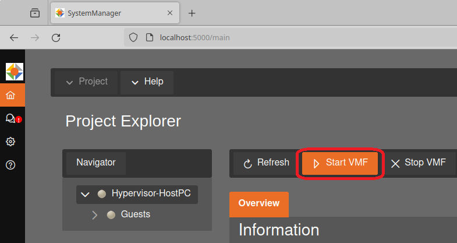Image resolution: width=457 pixels, height=243 pixels.
Task: Collapse the Hypervisor-HostPC tree node chevron
Action: tap(85, 194)
